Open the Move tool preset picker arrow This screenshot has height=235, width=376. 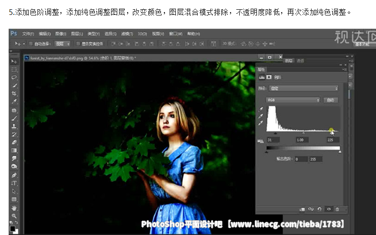tap(24, 44)
